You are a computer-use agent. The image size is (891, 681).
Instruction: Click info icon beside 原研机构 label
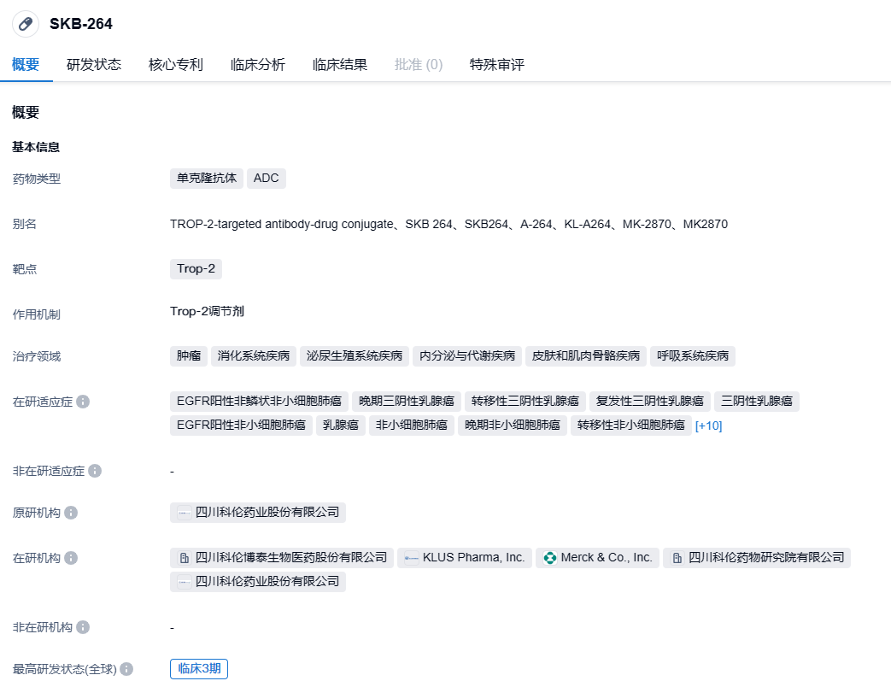71,513
